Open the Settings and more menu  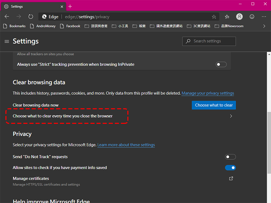pos(264,17)
